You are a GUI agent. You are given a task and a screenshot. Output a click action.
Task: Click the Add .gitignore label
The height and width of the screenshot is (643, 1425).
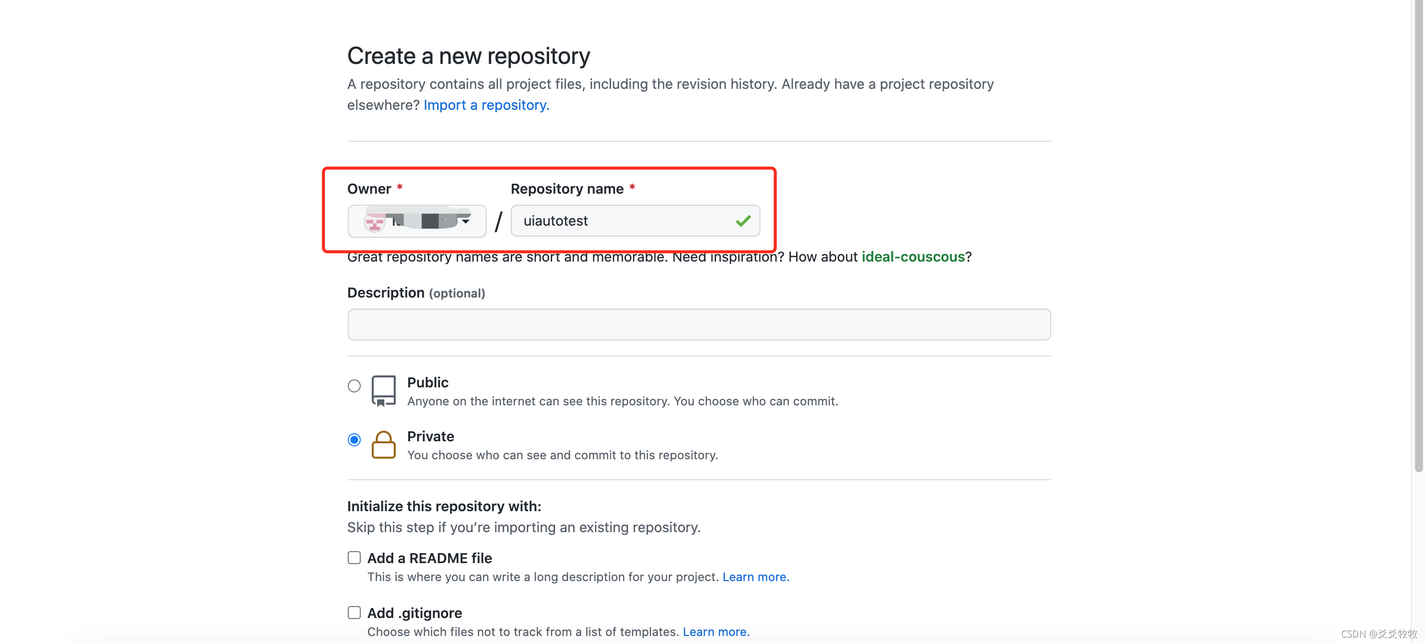[414, 613]
